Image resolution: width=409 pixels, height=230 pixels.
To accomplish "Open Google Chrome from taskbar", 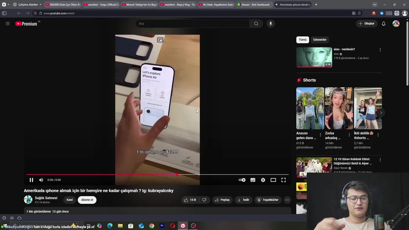I will [x=152, y=226].
